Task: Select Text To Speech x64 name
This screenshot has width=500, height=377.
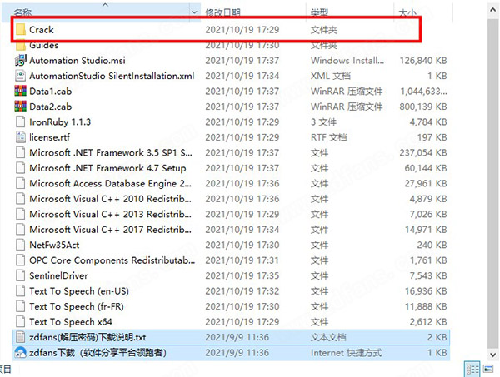Action: point(71,322)
